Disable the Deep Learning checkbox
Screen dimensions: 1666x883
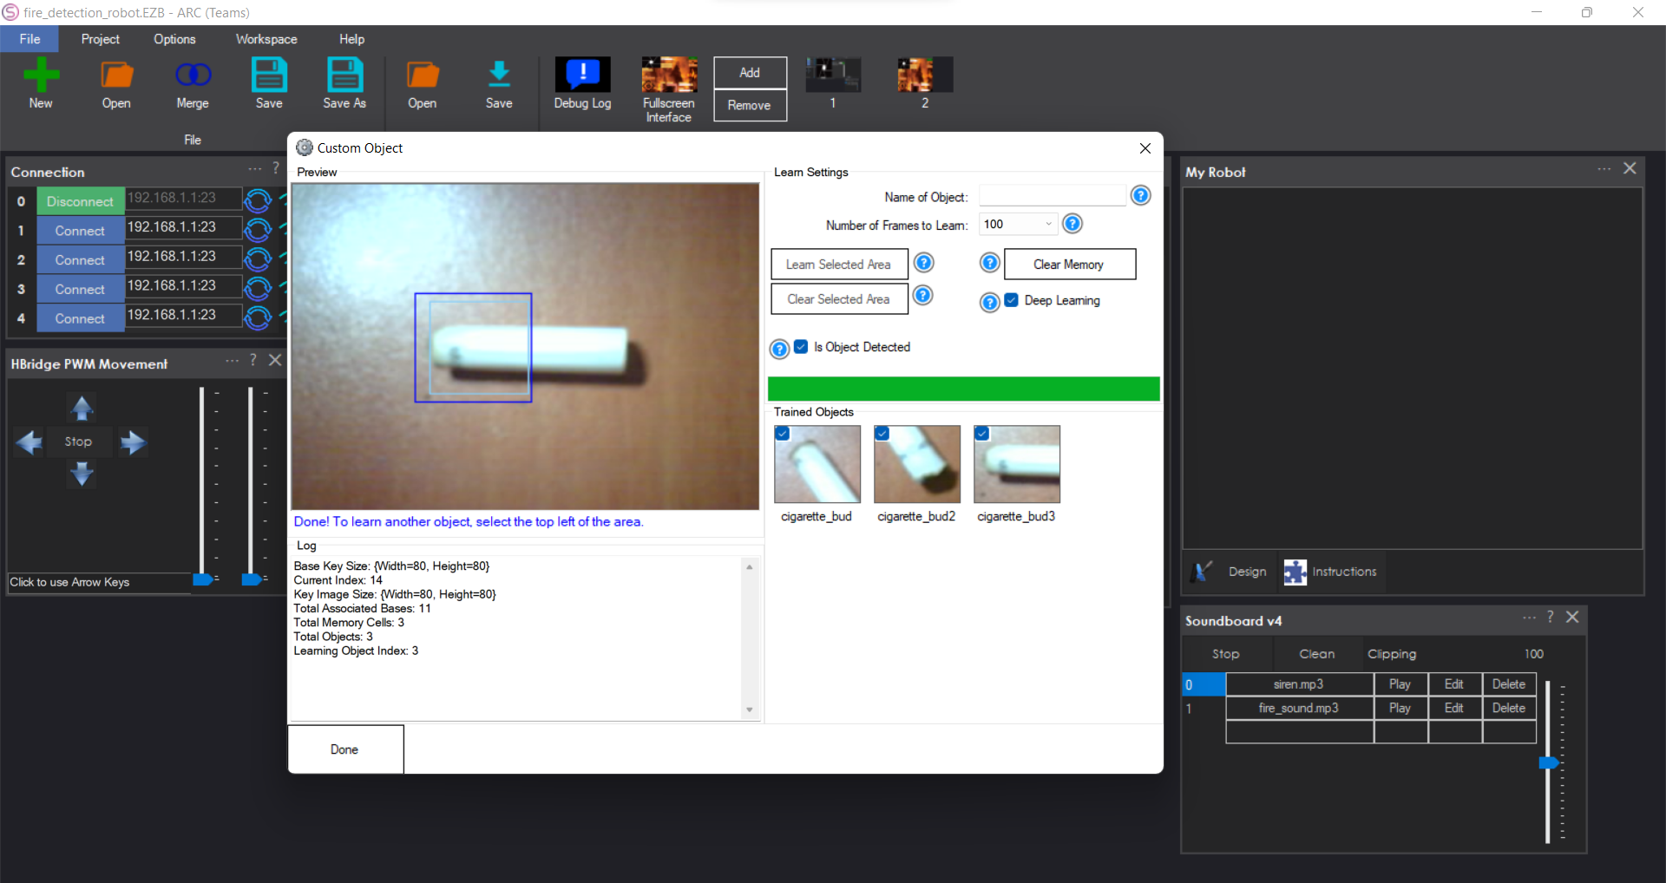tap(1011, 300)
